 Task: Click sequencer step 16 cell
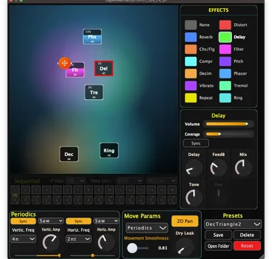click(172, 190)
